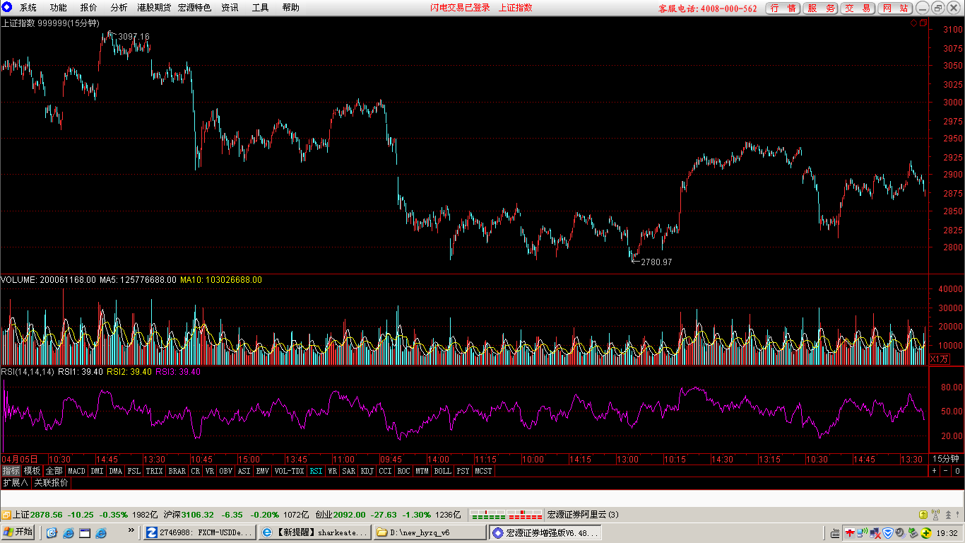Image resolution: width=965 pixels, height=543 pixels.
Task: Click the antenna signal icon in status bar
Action: click(936, 515)
